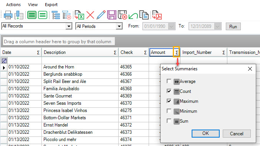The width and height of the screenshot is (260, 146).
Task: Check the Minimum summary checkbox
Action: [x=169, y=111]
